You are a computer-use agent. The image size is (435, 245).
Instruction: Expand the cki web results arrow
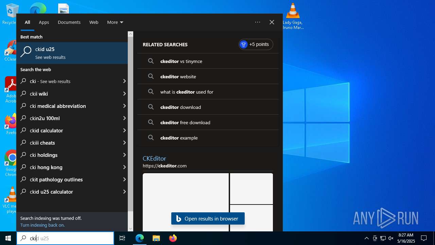click(x=124, y=81)
